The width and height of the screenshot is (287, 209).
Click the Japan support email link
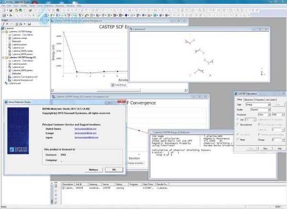pyautogui.click(x=87, y=137)
